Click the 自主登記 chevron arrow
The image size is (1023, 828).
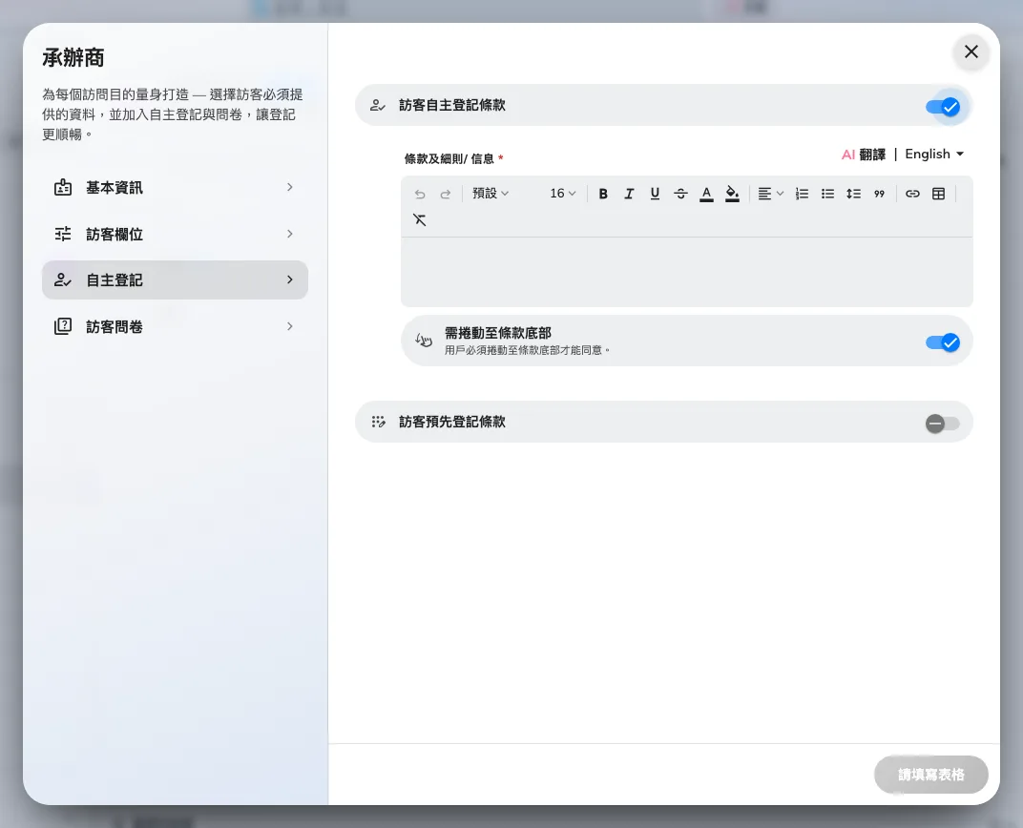click(x=290, y=279)
